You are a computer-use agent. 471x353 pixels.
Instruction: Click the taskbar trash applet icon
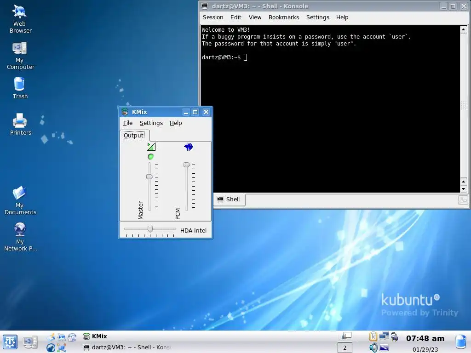pos(461,342)
